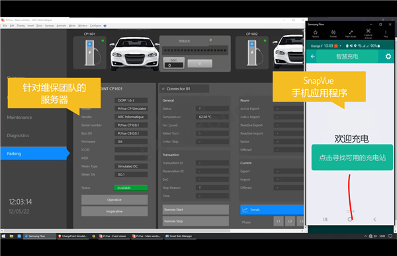Select Maintenance in the sidebar
The width and height of the screenshot is (397, 256).
(19, 117)
